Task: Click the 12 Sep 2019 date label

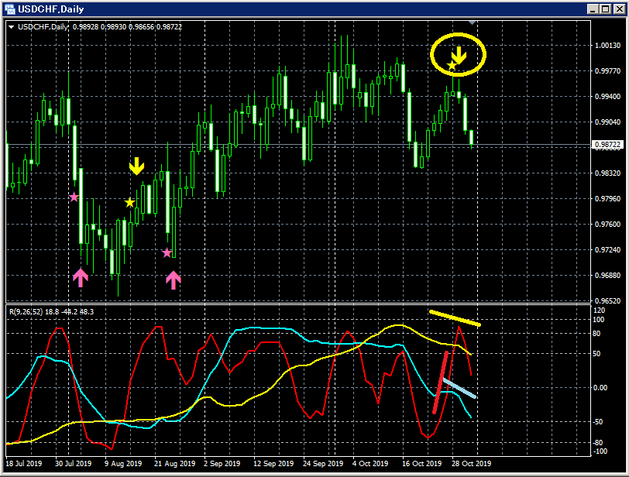Action: pos(273,463)
